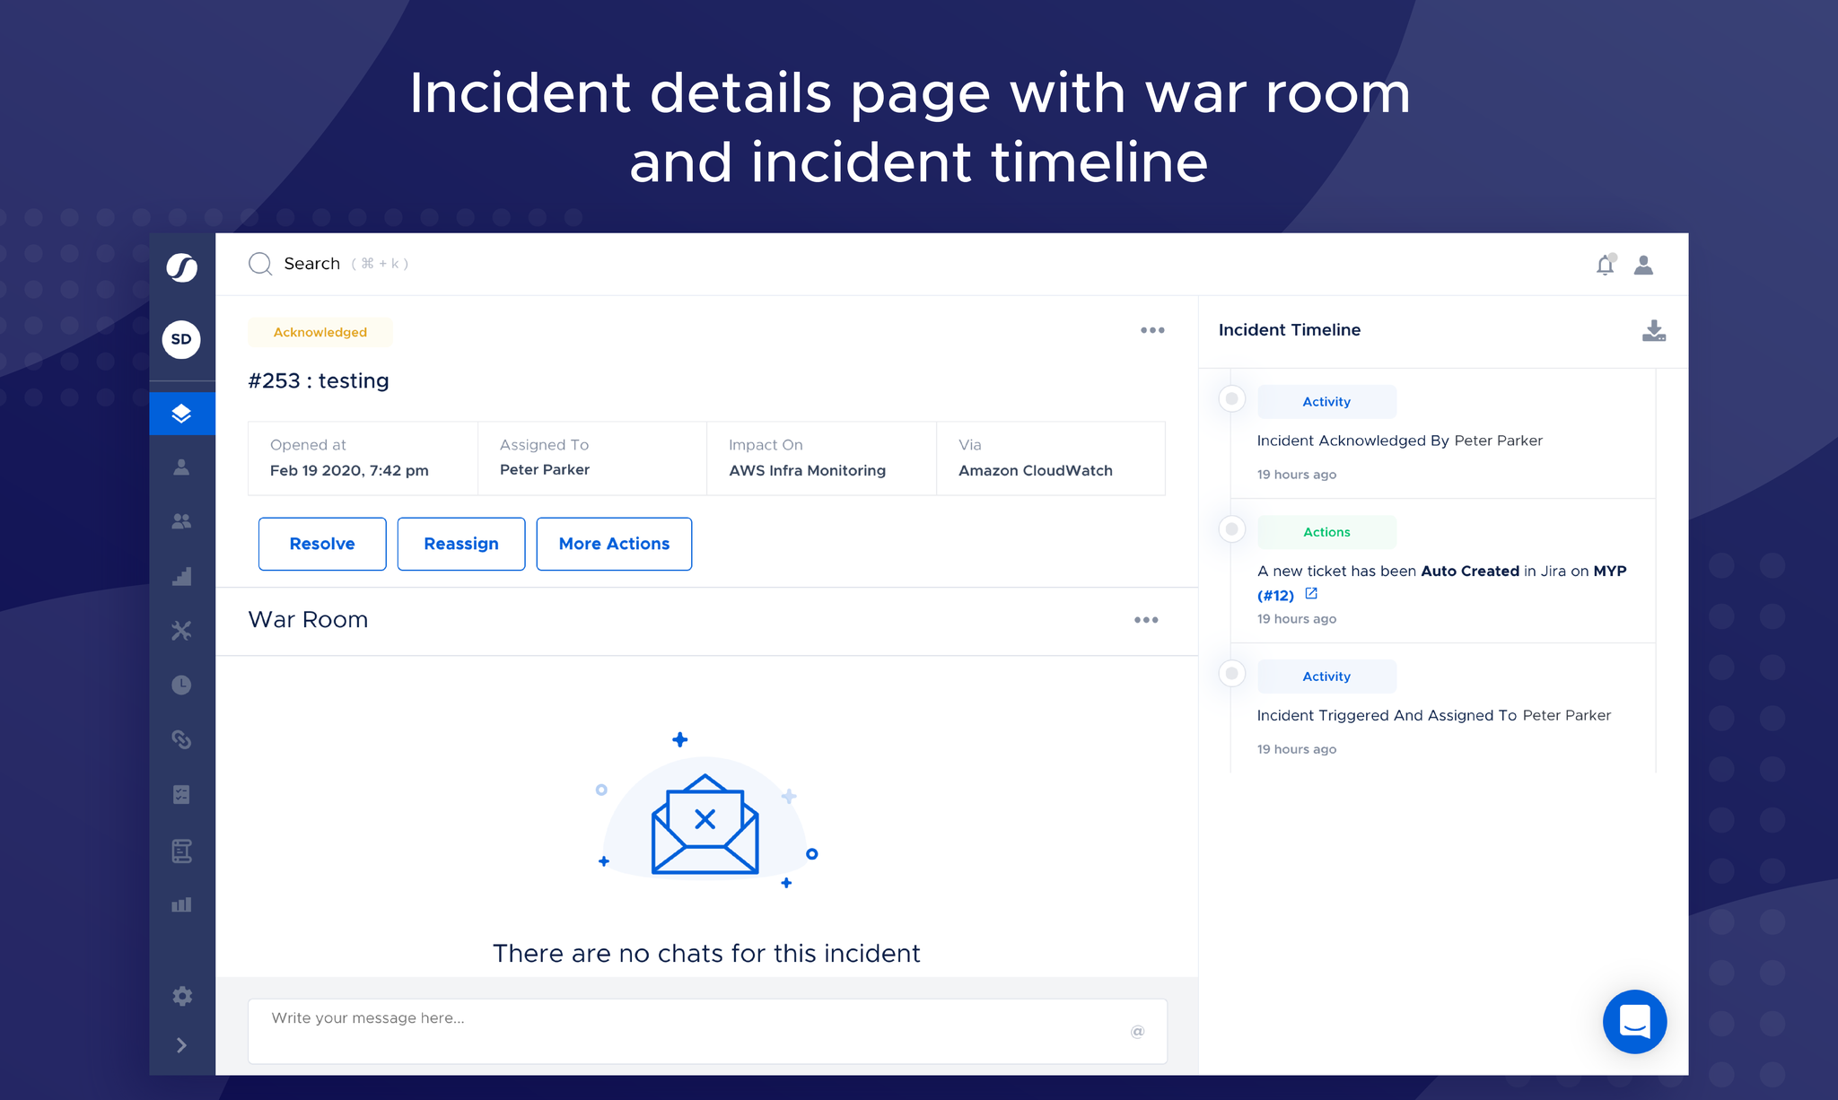Open the More Actions dropdown

click(x=614, y=544)
